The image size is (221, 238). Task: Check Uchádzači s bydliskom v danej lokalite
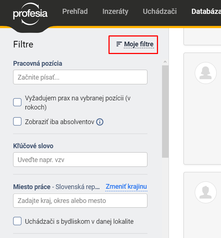pos(17,221)
